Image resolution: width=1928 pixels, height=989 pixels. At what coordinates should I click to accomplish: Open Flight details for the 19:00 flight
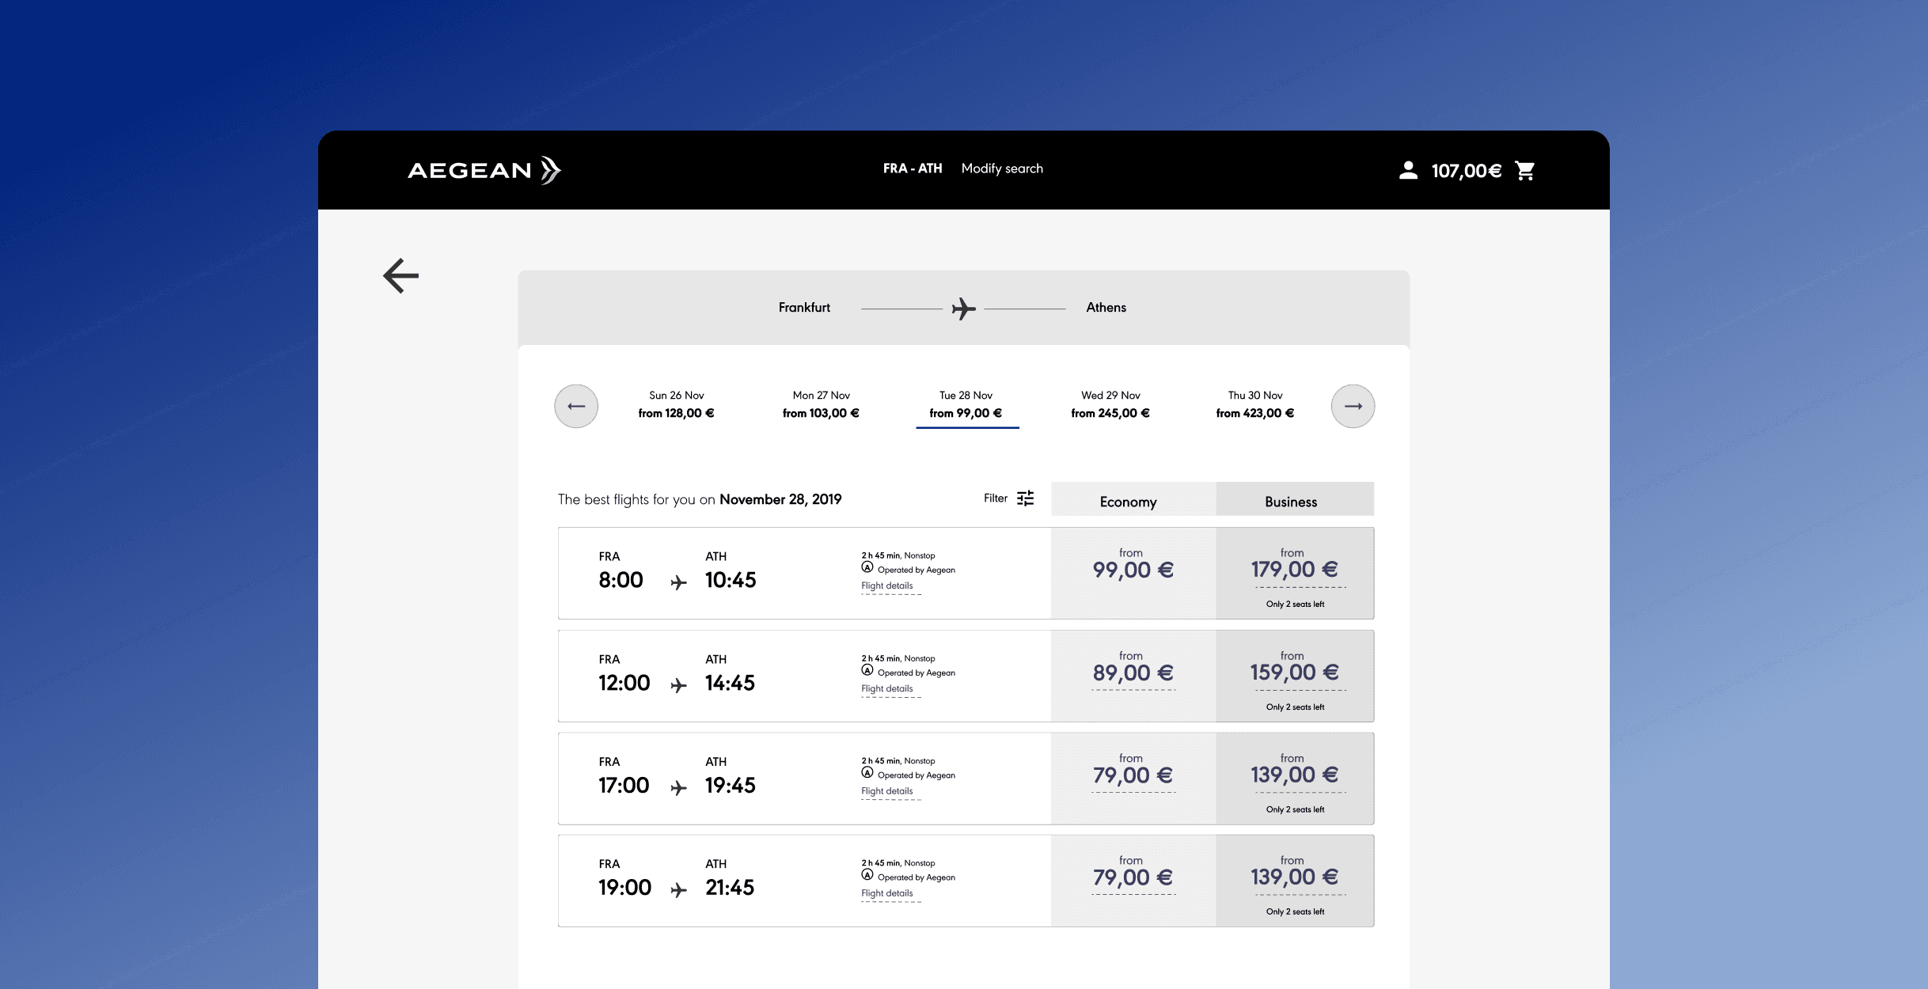point(886,894)
